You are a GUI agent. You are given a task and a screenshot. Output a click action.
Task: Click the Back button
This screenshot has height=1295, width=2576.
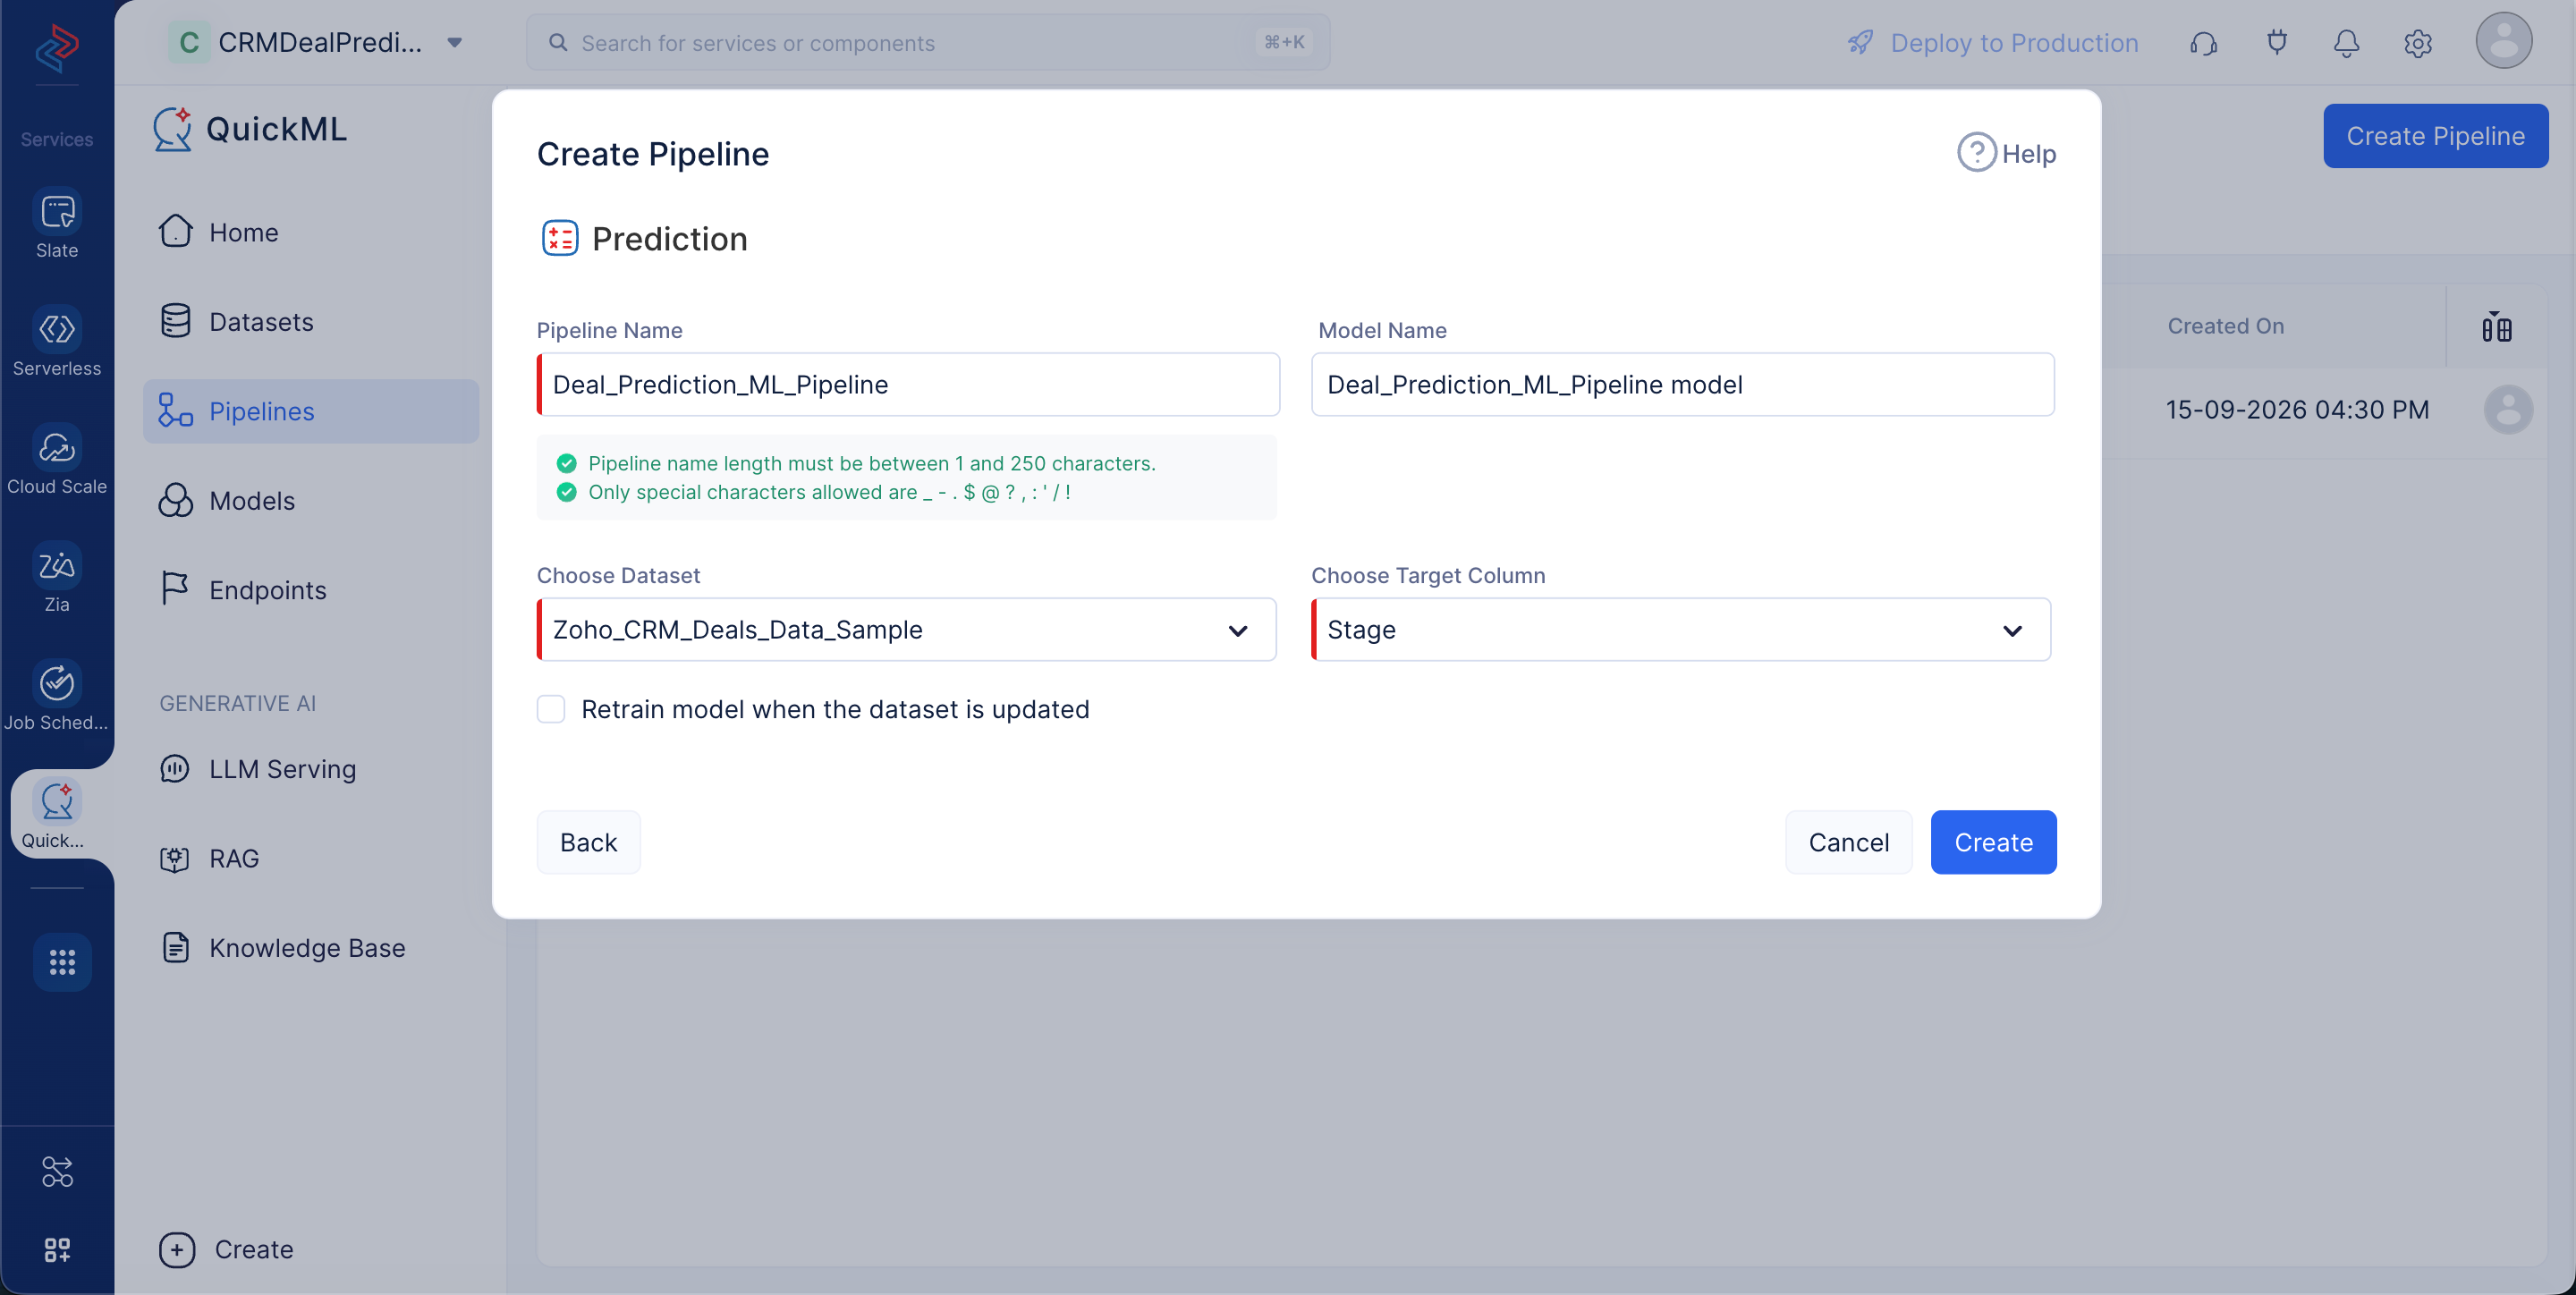tap(588, 842)
